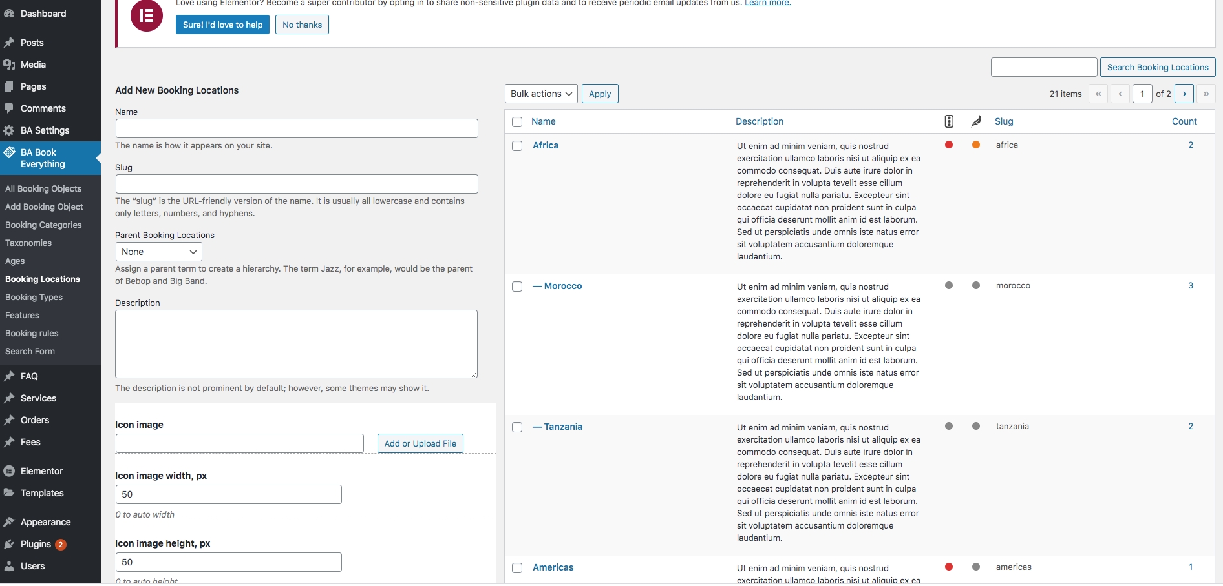Click the Comments bubble icon in sidebar
The image size is (1223, 586).
click(x=9, y=108)
